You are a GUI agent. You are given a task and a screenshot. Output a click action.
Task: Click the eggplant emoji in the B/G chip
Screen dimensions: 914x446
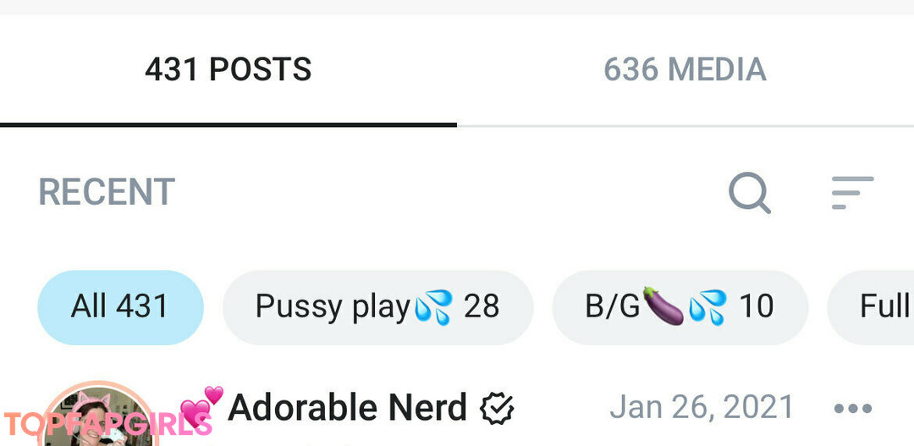click(x=663, y=306)
